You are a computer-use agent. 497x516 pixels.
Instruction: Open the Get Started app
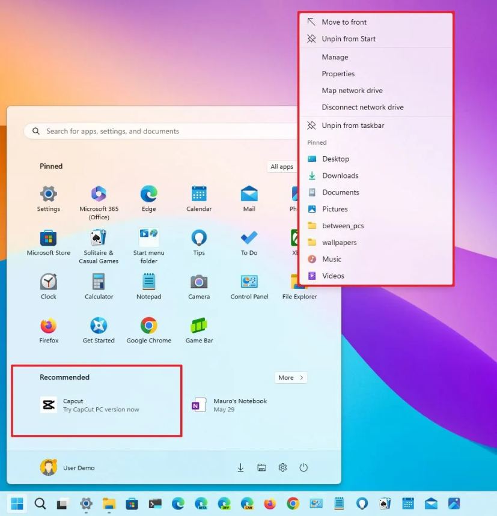click(x=99, y=330)
